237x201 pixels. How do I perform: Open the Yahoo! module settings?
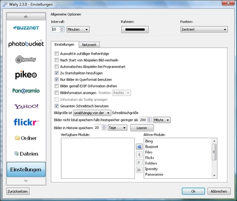pyautogui.click(x=26, y=107)
